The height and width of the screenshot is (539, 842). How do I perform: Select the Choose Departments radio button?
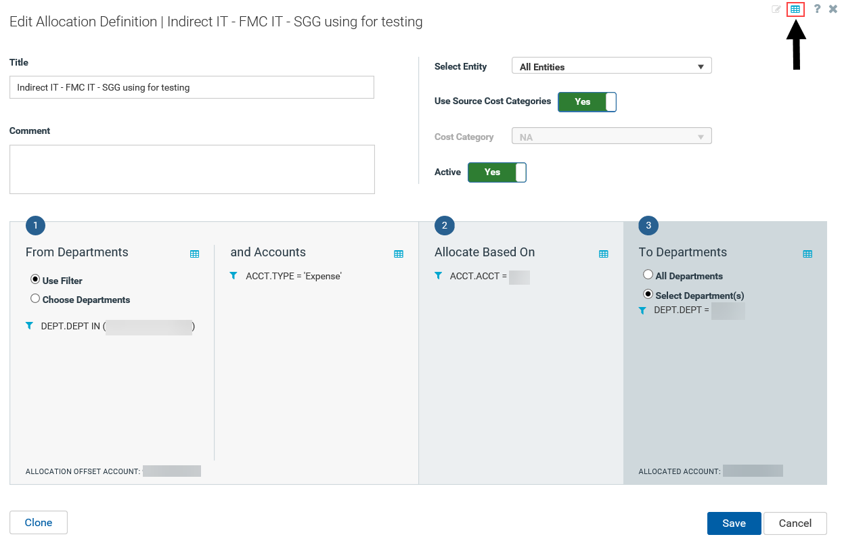35,298
